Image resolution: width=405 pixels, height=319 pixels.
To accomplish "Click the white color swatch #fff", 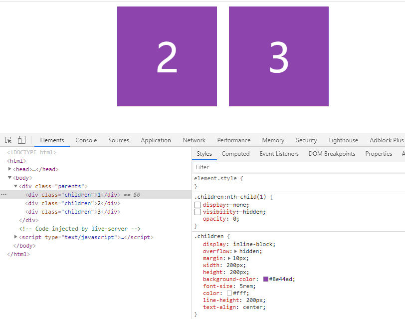I will tap(229, 293).
